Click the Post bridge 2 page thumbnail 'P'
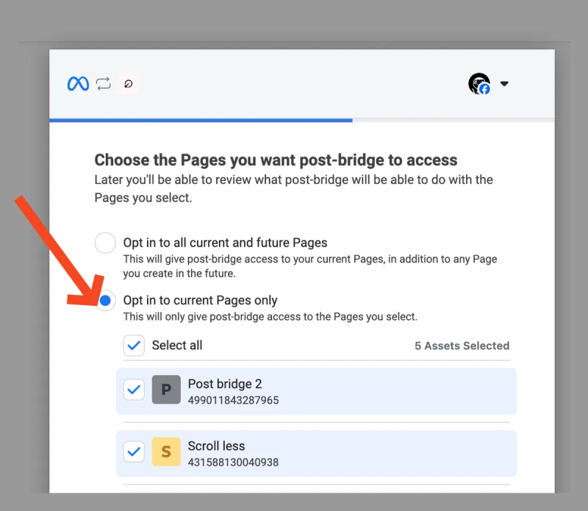This screenshot has height=511, width=588. pyautogui.click(x=166, y=390)
